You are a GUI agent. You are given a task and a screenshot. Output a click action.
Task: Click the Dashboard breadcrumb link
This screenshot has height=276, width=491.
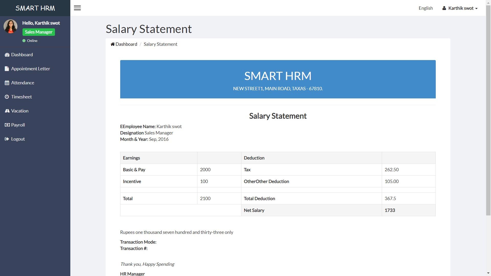coord(126,44)
